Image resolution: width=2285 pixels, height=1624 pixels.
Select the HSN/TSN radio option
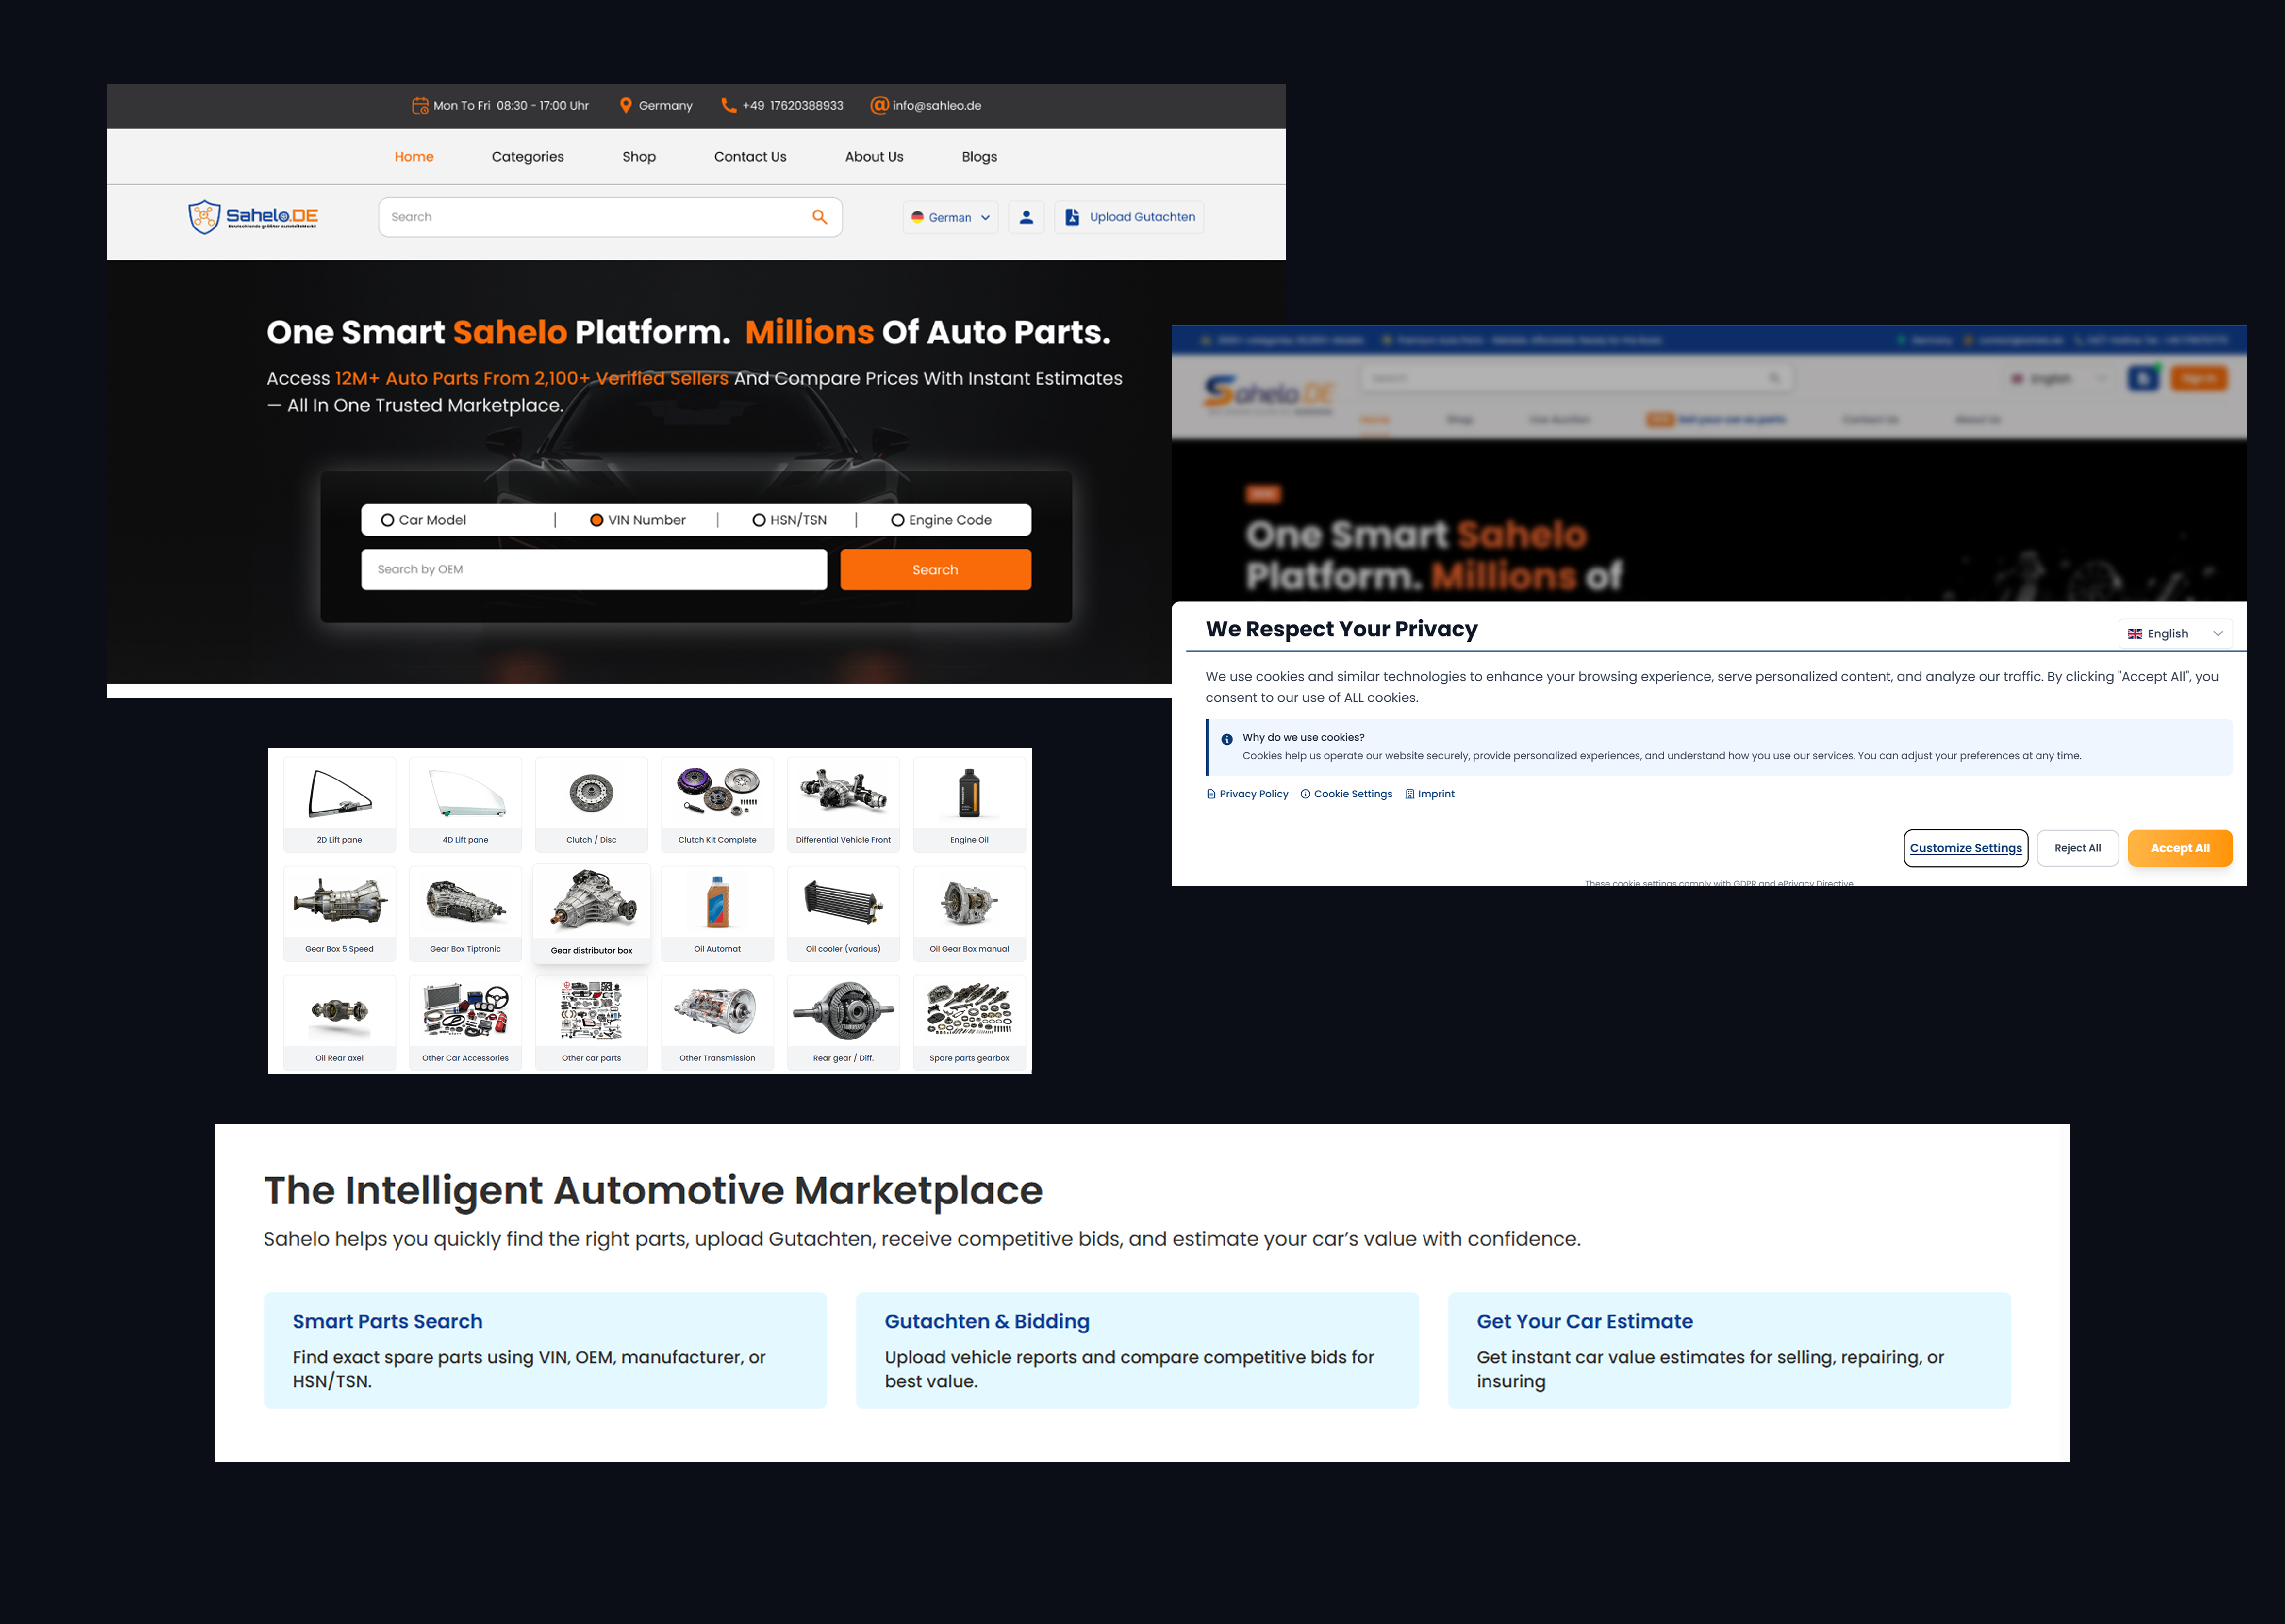[x=760, y=520]
